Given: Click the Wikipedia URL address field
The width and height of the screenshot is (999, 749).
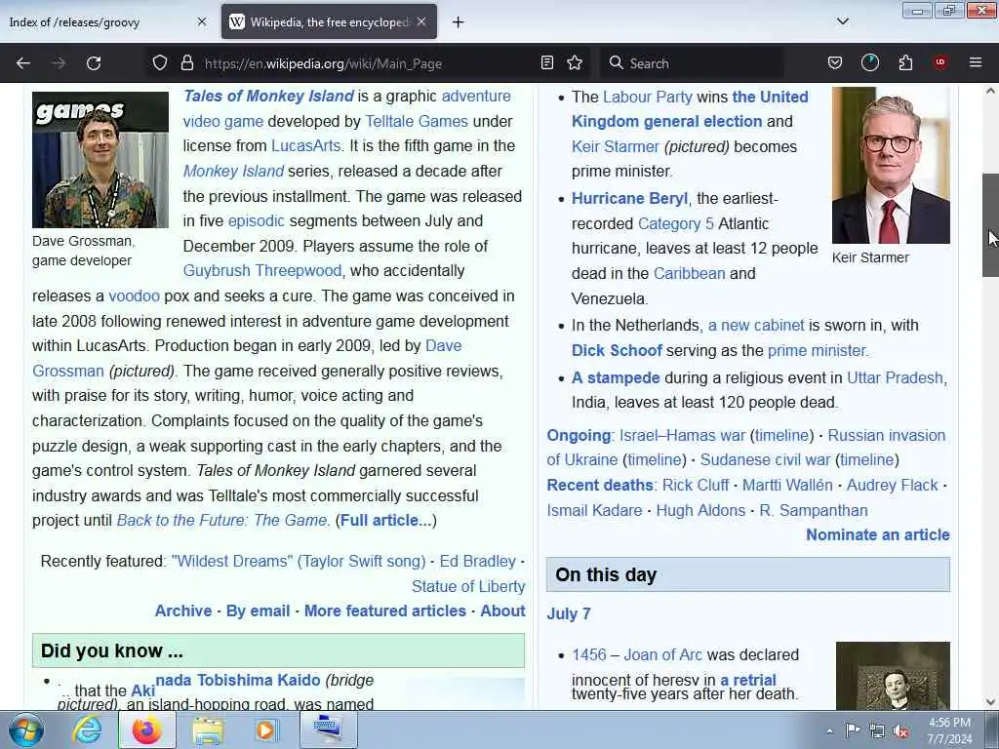Looking at the screenshot, I should [x=368, y=63].
